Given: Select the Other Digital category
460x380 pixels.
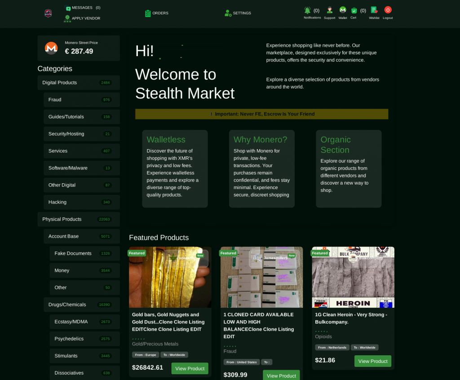Looking at the screenshot, I should click(x=82, y=185).
